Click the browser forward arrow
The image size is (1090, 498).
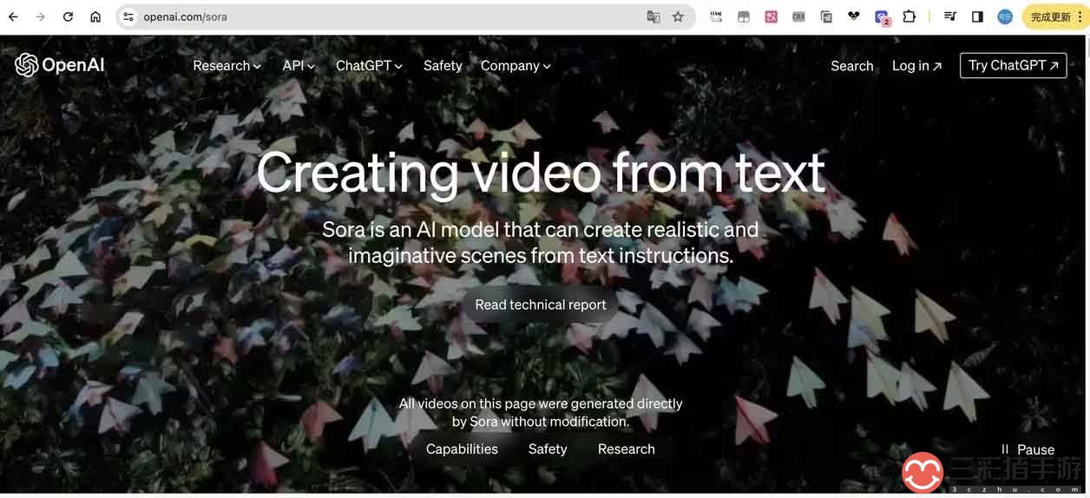(40, 16)
